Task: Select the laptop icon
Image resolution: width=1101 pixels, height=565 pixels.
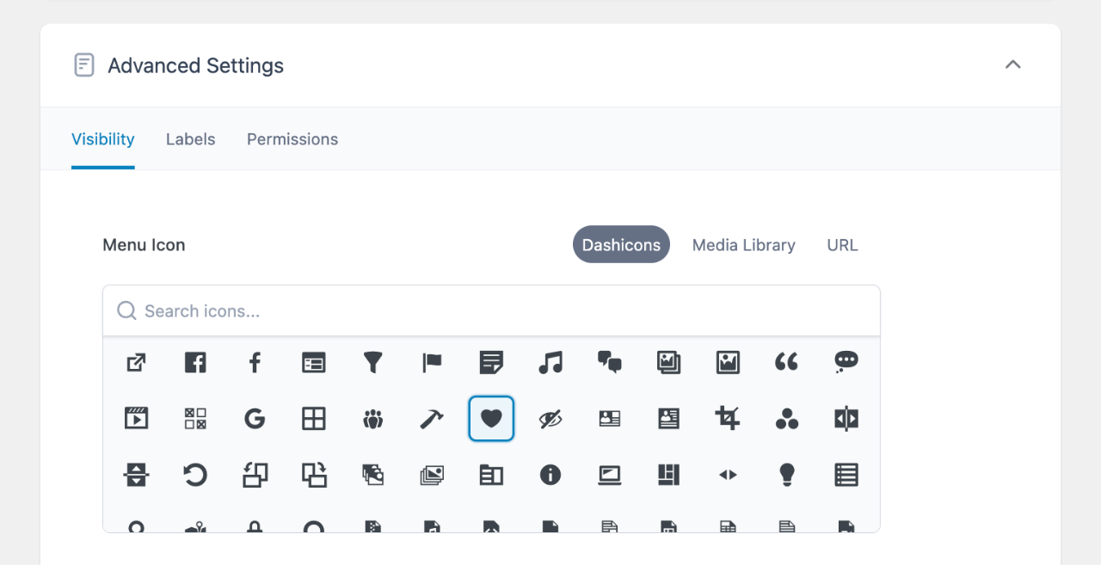Action: coord(610,475)
